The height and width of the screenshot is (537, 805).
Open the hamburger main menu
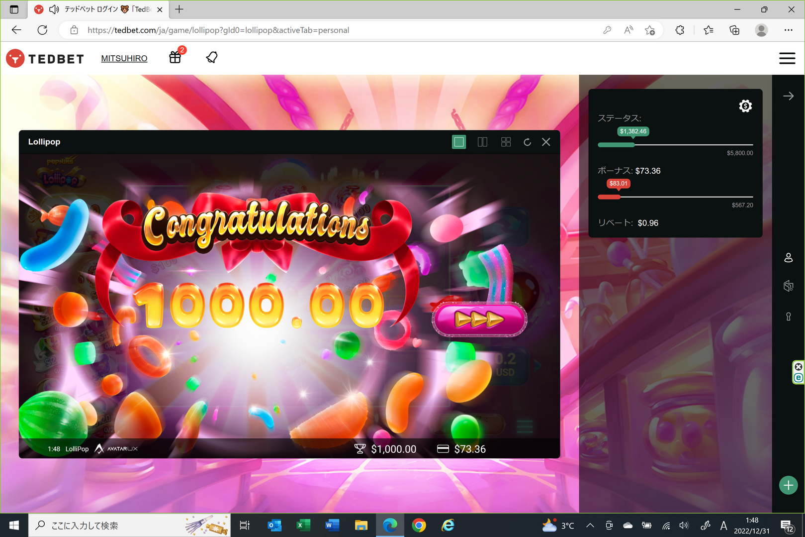click(x=787, y=58)
